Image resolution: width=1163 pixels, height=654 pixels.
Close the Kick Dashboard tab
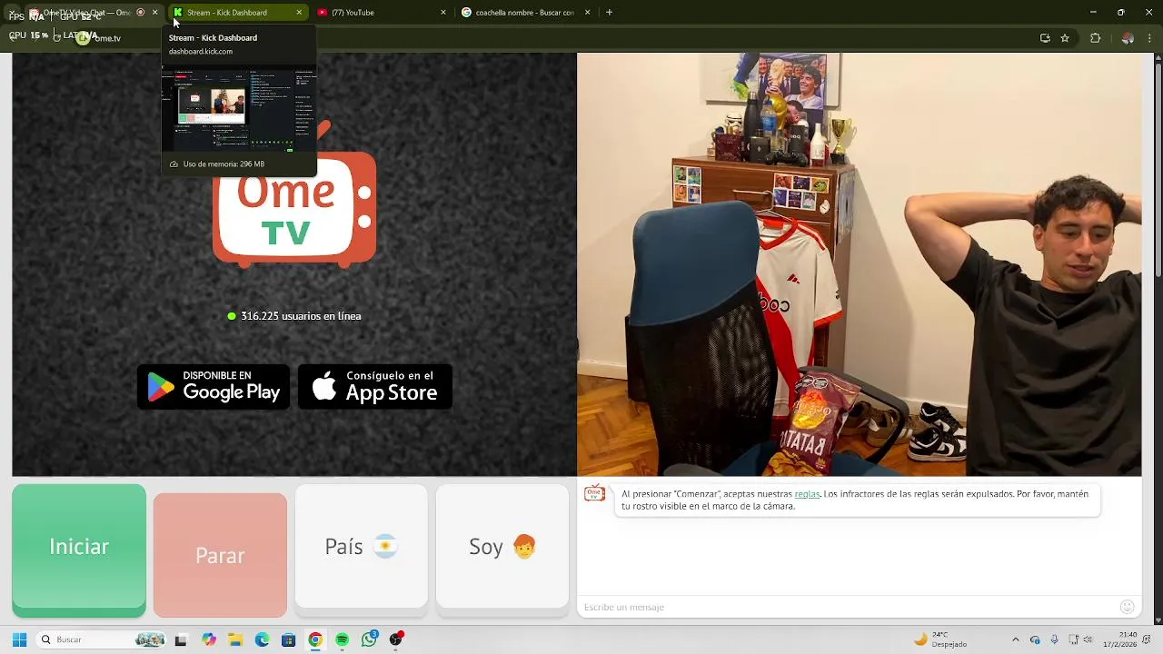(299, 13)
